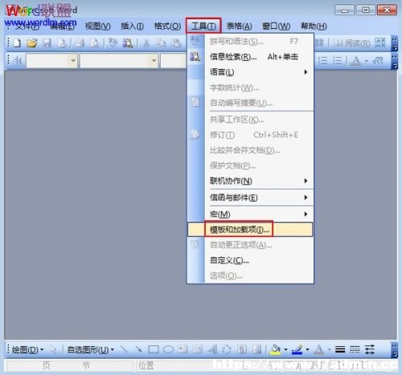The height and width of the screenshot is (375, 402).
Task: Expand the 宏(M) submenu
Action: click(250, 214)
